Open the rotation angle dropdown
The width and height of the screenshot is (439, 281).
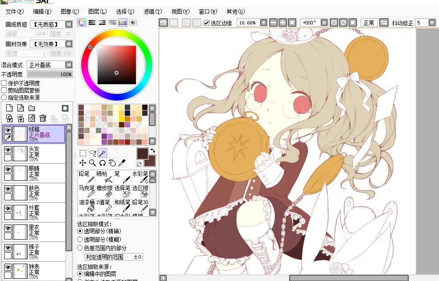pos(324,23)
